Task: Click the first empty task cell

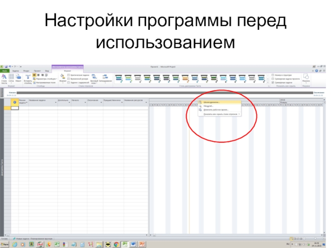Action: (15, 108)
